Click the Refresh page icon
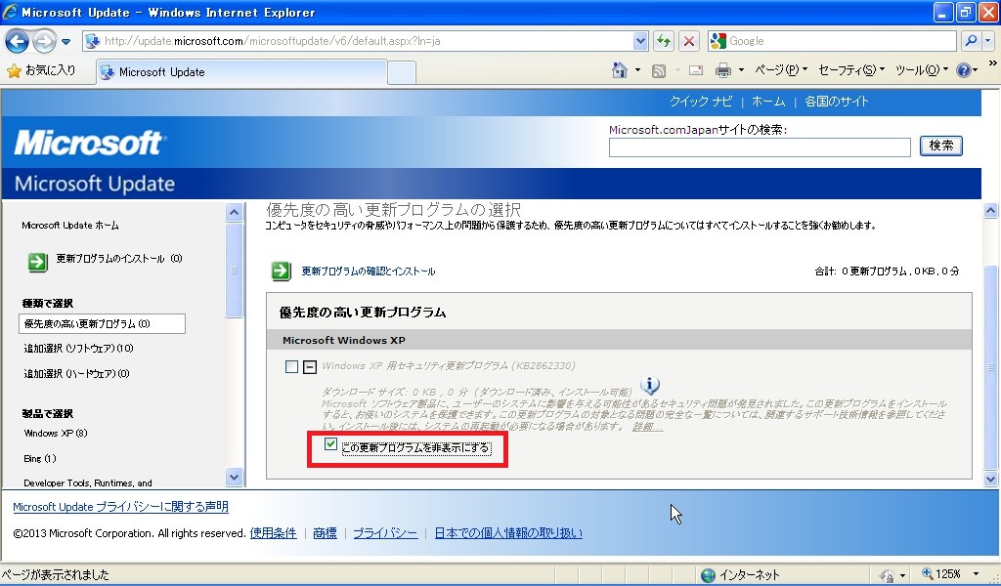The image size is (1001, 586). point(664,41)
